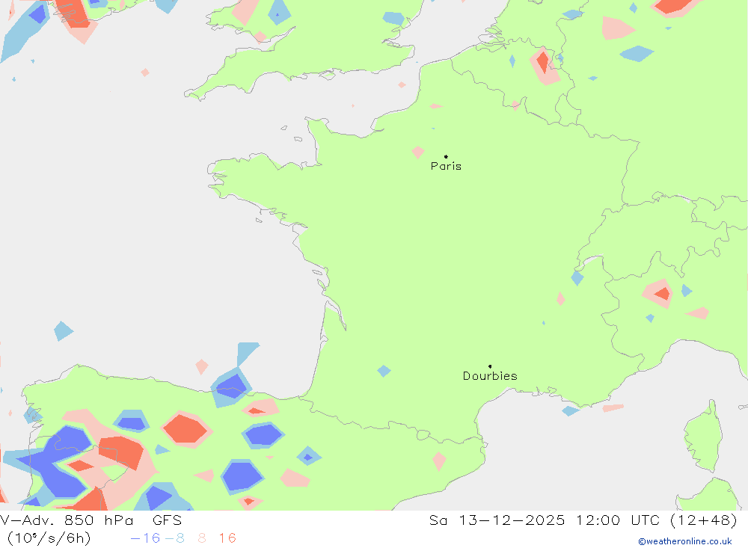
Task: Click the black Paris city dot marker
Action: (446, 156)
